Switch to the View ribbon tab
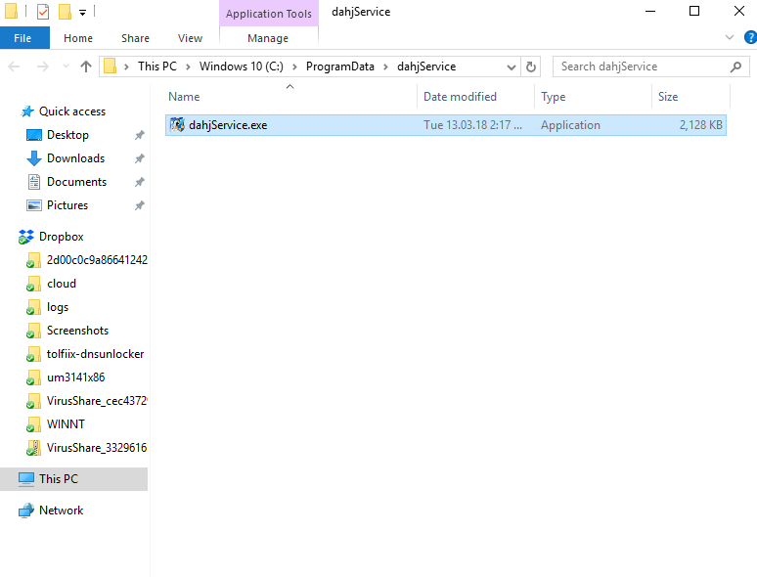Image resolution: width=757 pixels, height=577 pixels. click(190, 38)
